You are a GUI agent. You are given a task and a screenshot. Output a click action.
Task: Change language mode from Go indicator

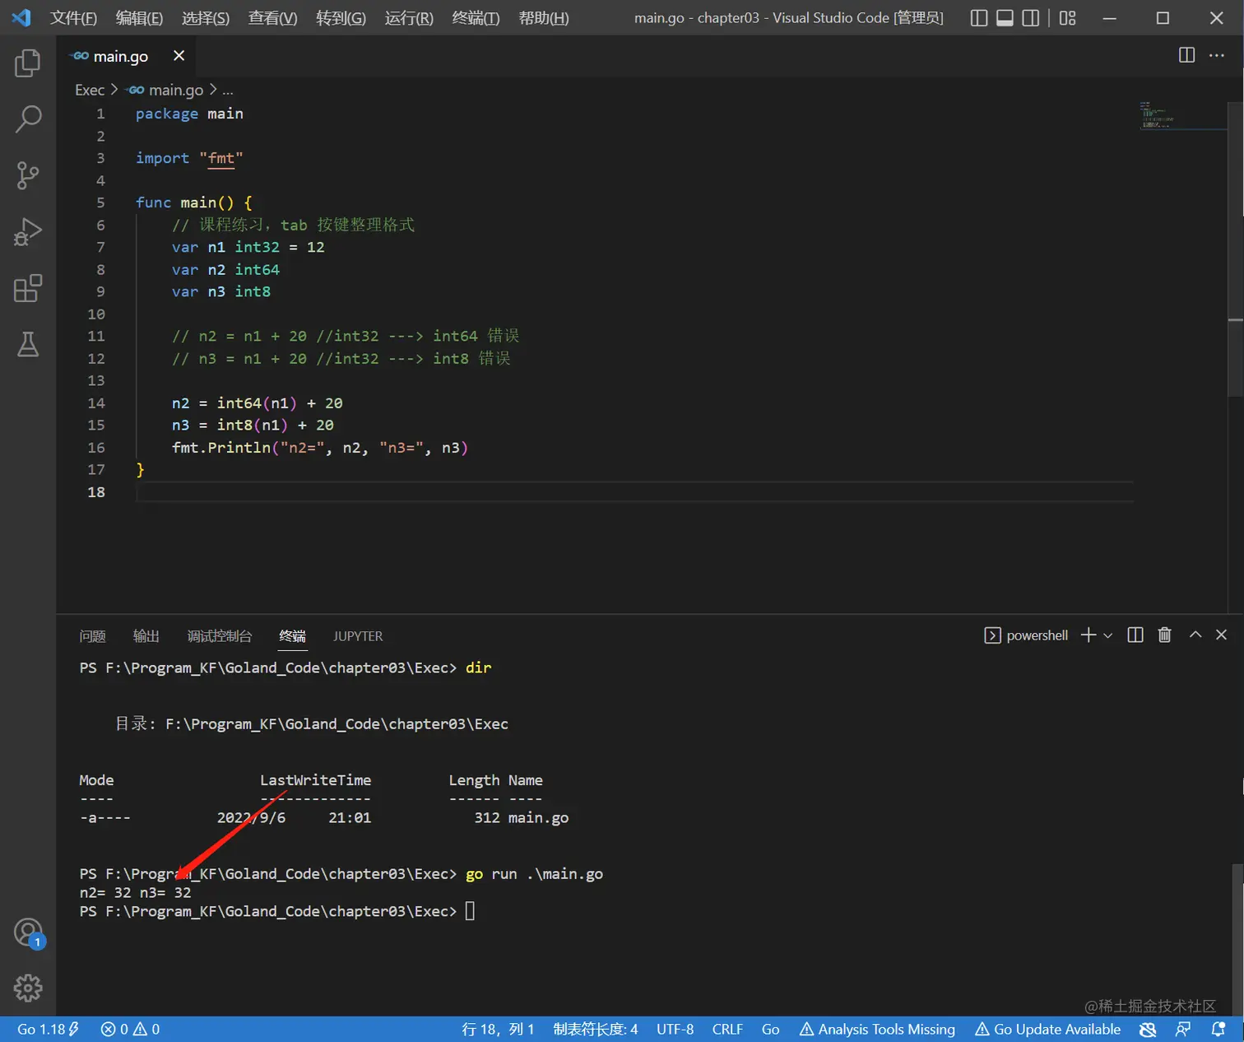click(771, 1029)
